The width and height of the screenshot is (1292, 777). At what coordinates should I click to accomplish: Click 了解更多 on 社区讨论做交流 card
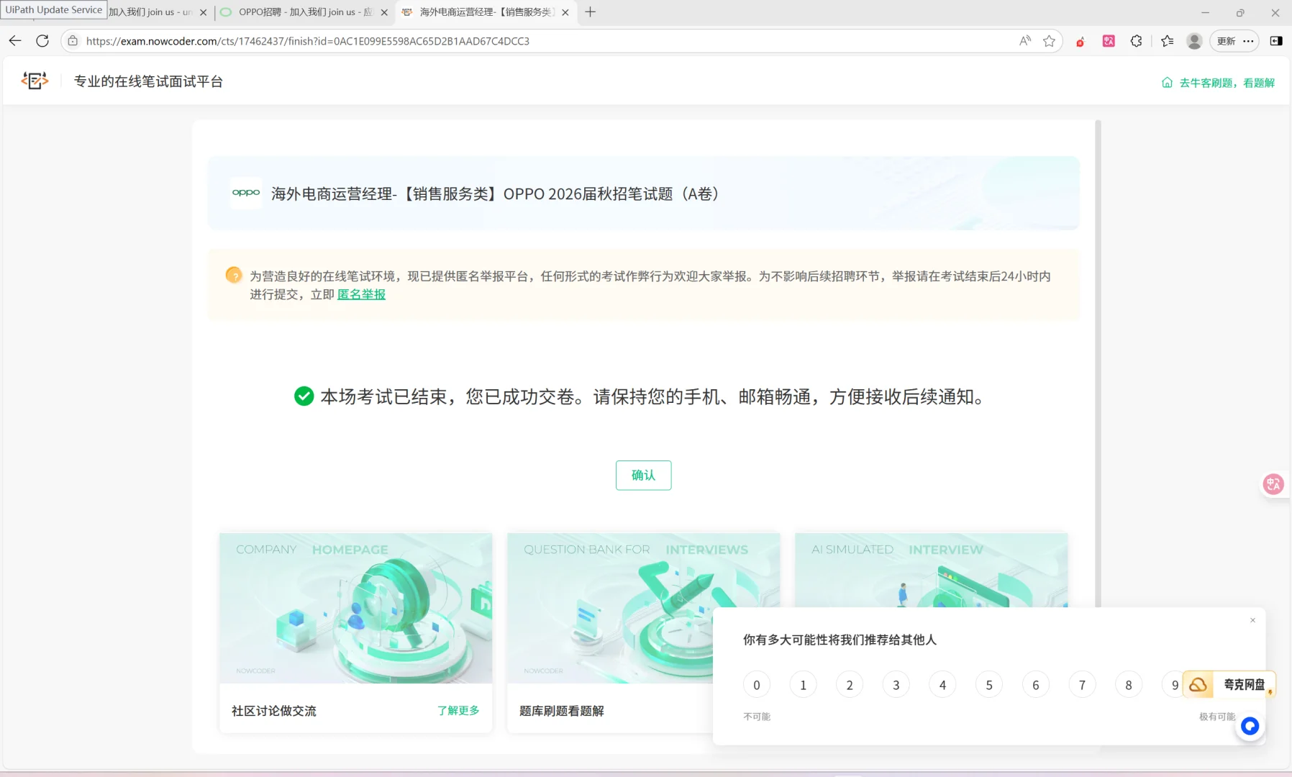click(x=458, y=710)
